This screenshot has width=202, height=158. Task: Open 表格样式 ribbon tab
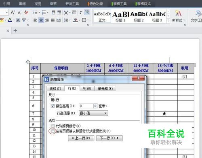click(143, 4)
